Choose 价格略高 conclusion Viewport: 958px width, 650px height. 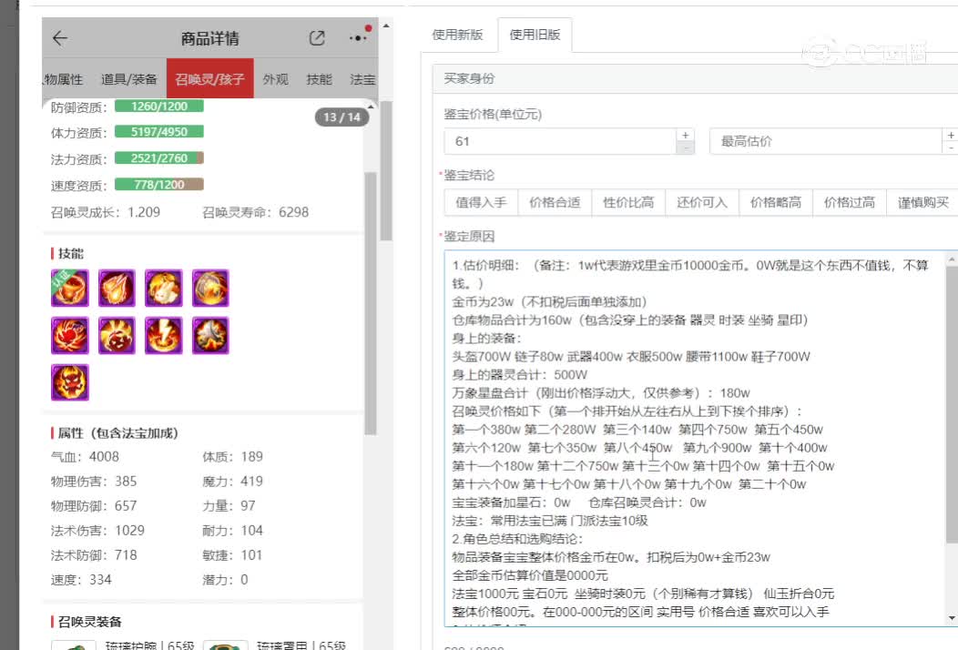[x=776, y=203]
